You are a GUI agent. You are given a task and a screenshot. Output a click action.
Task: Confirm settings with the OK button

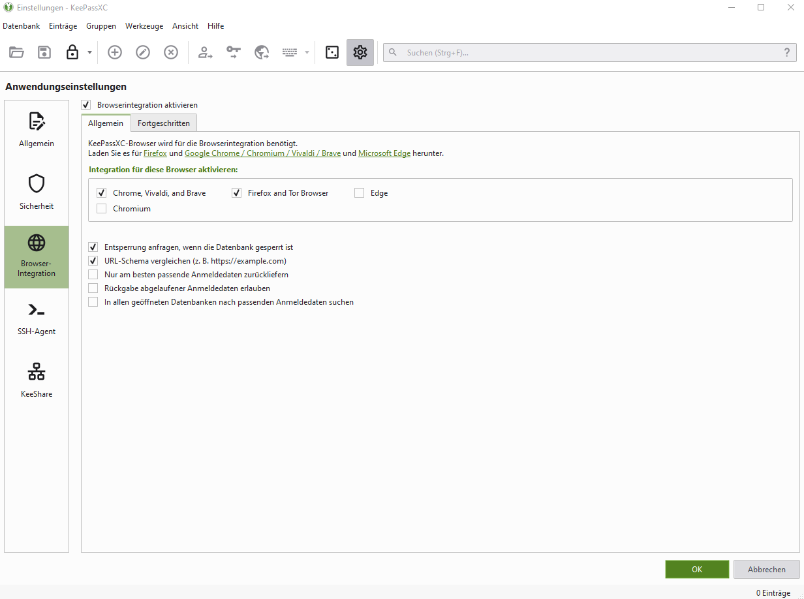click(697, 570)
